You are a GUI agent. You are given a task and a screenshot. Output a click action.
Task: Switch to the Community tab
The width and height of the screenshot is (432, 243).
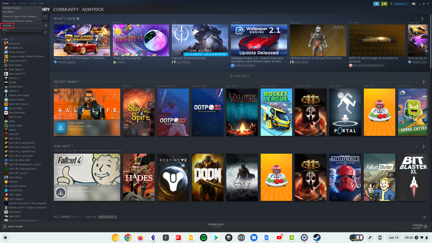(66, 10)
